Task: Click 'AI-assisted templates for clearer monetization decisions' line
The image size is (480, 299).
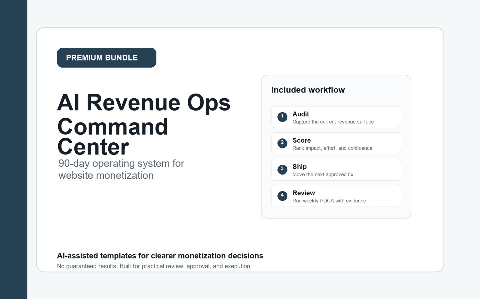Action: point(160,256)
